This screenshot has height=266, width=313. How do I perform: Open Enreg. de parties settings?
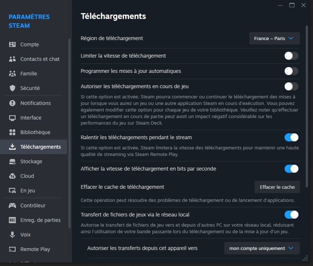click(x=40, y=220)
